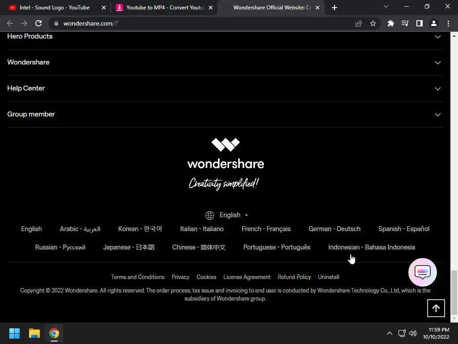Screen dimensions: 458x344
Task: Click the volume speaker tray icon
Action: [413, 333]
